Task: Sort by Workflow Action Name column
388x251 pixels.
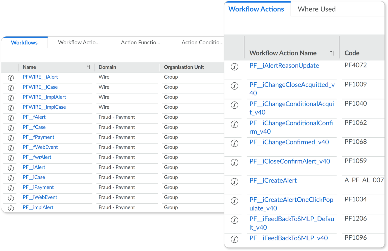Action: (332, 53)
